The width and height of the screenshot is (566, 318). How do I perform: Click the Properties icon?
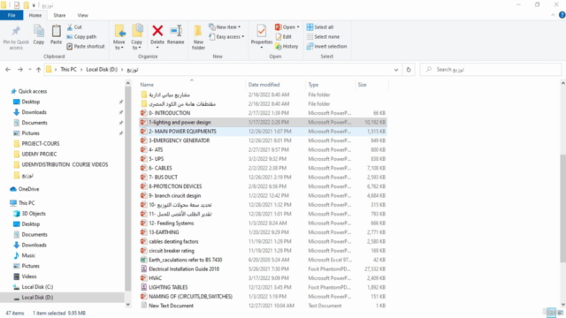tap(262, 31)
